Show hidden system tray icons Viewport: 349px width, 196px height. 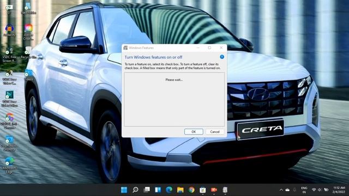(281, 190)
